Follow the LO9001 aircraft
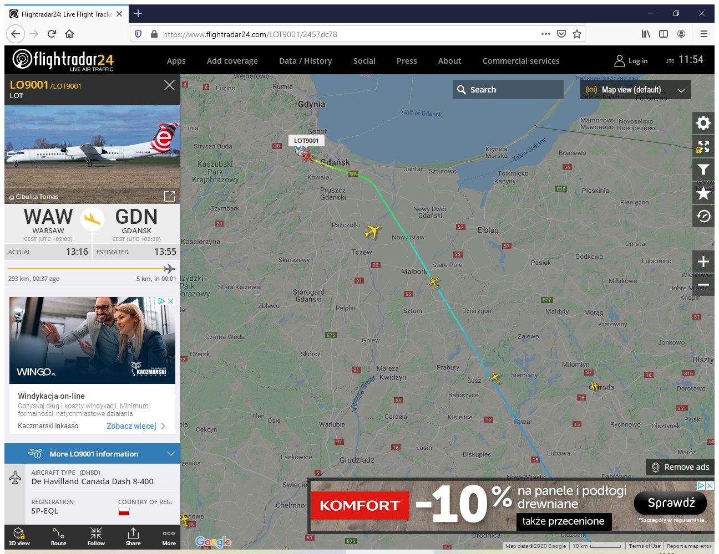Image resolution: width=719 pixels, height=554 pixels. tap(96, 536)
